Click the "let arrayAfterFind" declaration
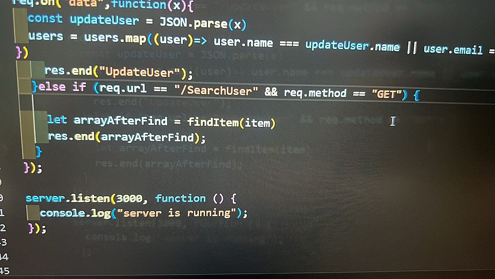The height and width of the screenshot is (279, 495). click(x=107, y=120)
